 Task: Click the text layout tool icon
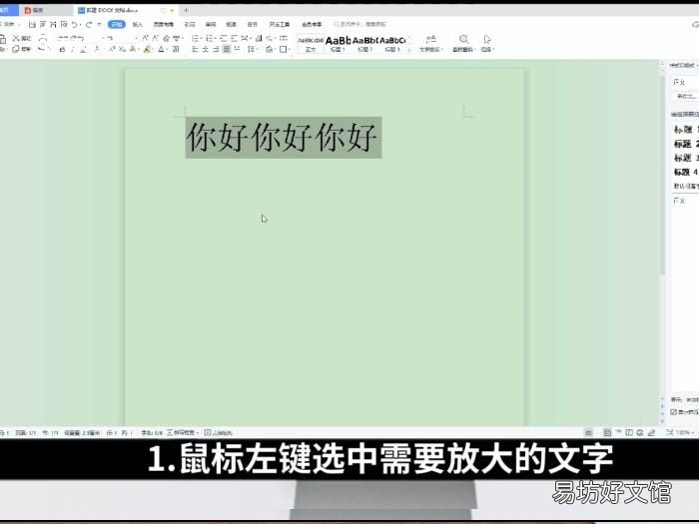[430, 39]
